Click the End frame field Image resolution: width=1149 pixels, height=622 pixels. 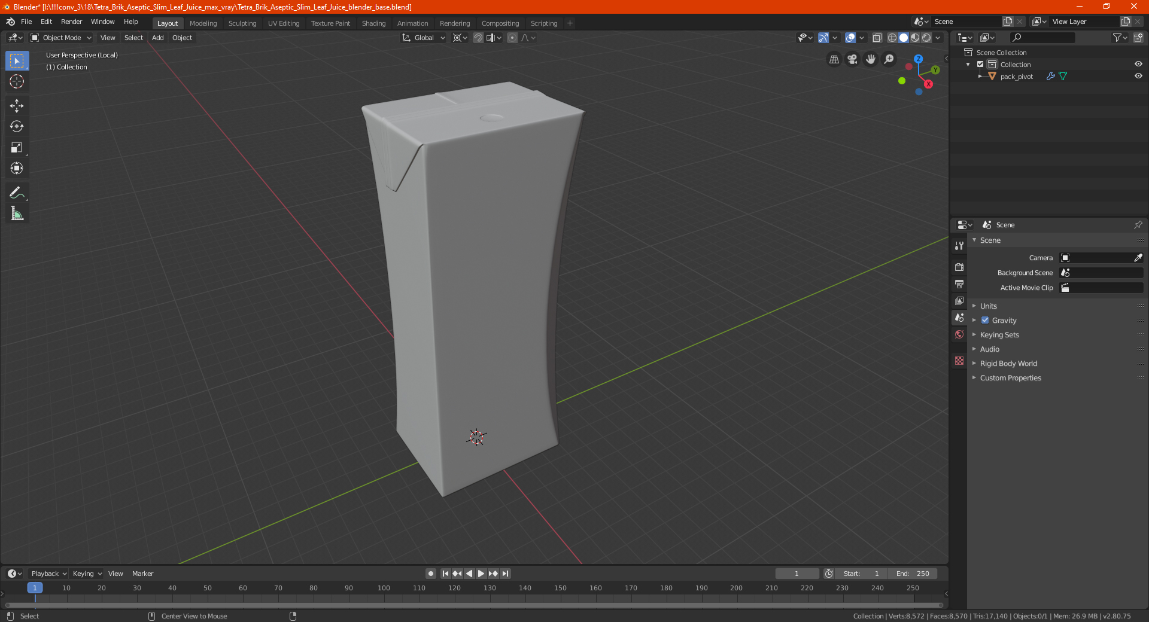pyautogui.click(x=913, y=574)
